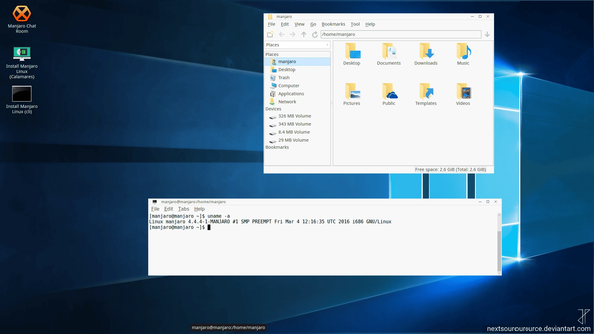Image resolution: width=594 pixels, height=334 pixels.
Task: Click the jump-to-path down arrow icon
Action: (487, 34)
